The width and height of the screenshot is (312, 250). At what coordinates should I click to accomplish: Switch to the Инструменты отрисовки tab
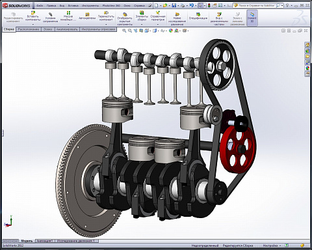click(98, 29)
